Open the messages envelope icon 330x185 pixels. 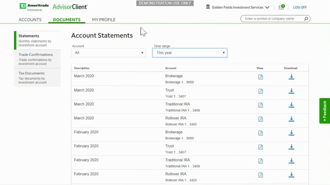coord(281,7)
